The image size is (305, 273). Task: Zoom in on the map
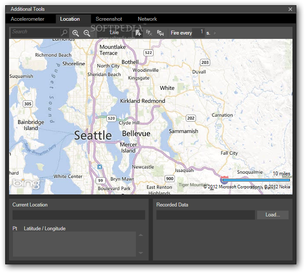pyautogui.click(x=75, y=33)
